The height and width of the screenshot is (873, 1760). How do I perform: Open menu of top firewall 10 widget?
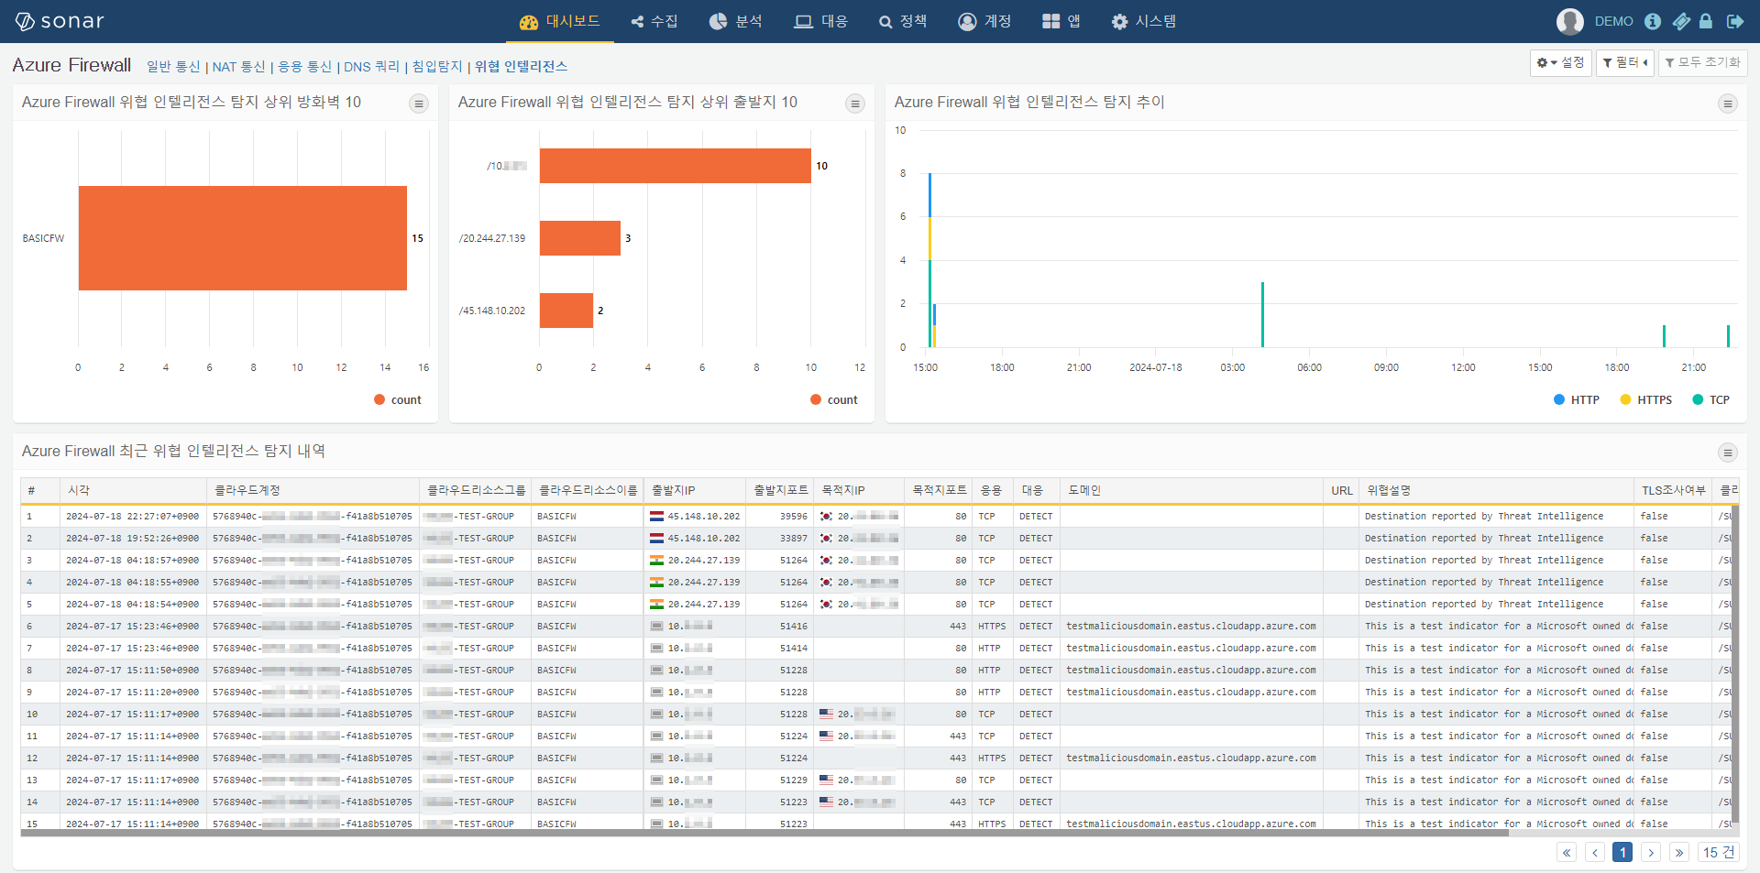pos(419,104)
